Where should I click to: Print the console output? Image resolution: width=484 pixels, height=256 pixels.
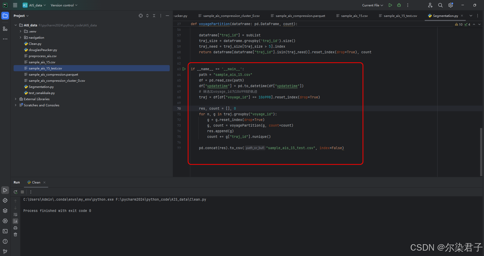click(15, 228)
